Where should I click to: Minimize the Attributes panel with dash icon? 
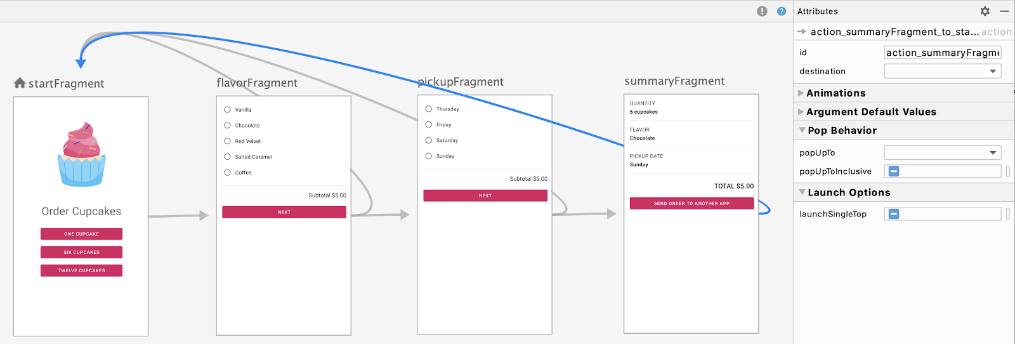[1004, 11]
